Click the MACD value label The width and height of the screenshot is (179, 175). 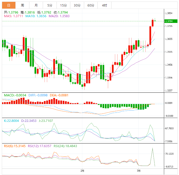(15, 95)
